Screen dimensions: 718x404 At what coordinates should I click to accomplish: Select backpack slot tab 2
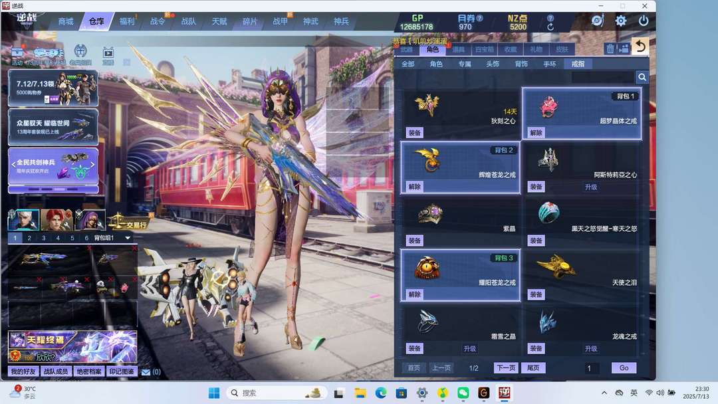[x=29, y=238]
